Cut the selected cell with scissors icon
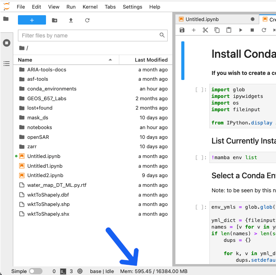Screen dimensions: 276x275 click(205, 30)
